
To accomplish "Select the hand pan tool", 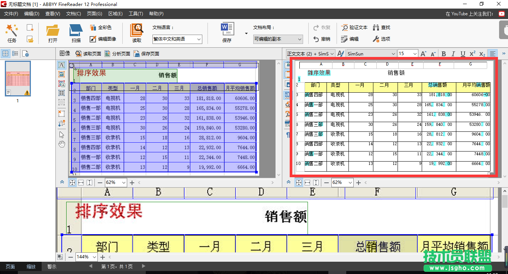I will [x=61, y=144].
